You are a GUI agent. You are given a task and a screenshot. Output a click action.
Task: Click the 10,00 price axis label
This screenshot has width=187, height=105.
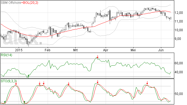[179, 30]
